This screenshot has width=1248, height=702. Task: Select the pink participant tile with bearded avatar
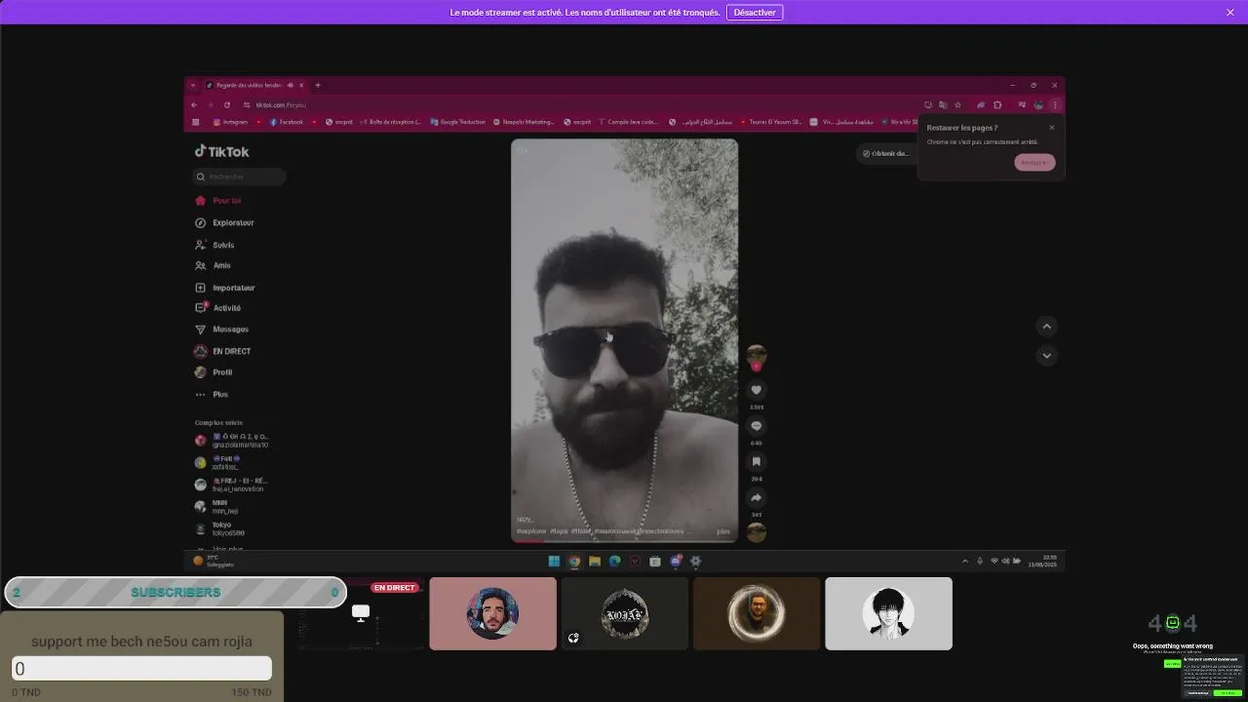pyautogui.click(x=492, y=613)
